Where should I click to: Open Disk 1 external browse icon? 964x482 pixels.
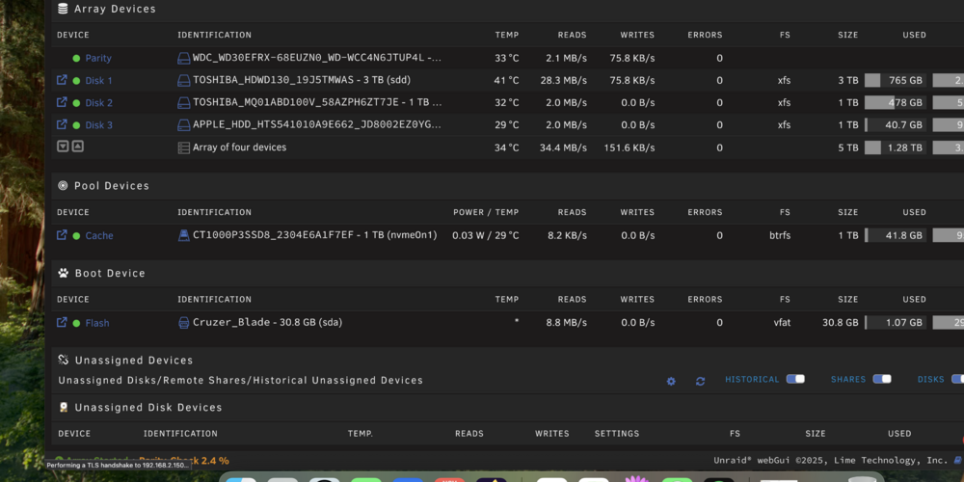(x=62, y=80)
